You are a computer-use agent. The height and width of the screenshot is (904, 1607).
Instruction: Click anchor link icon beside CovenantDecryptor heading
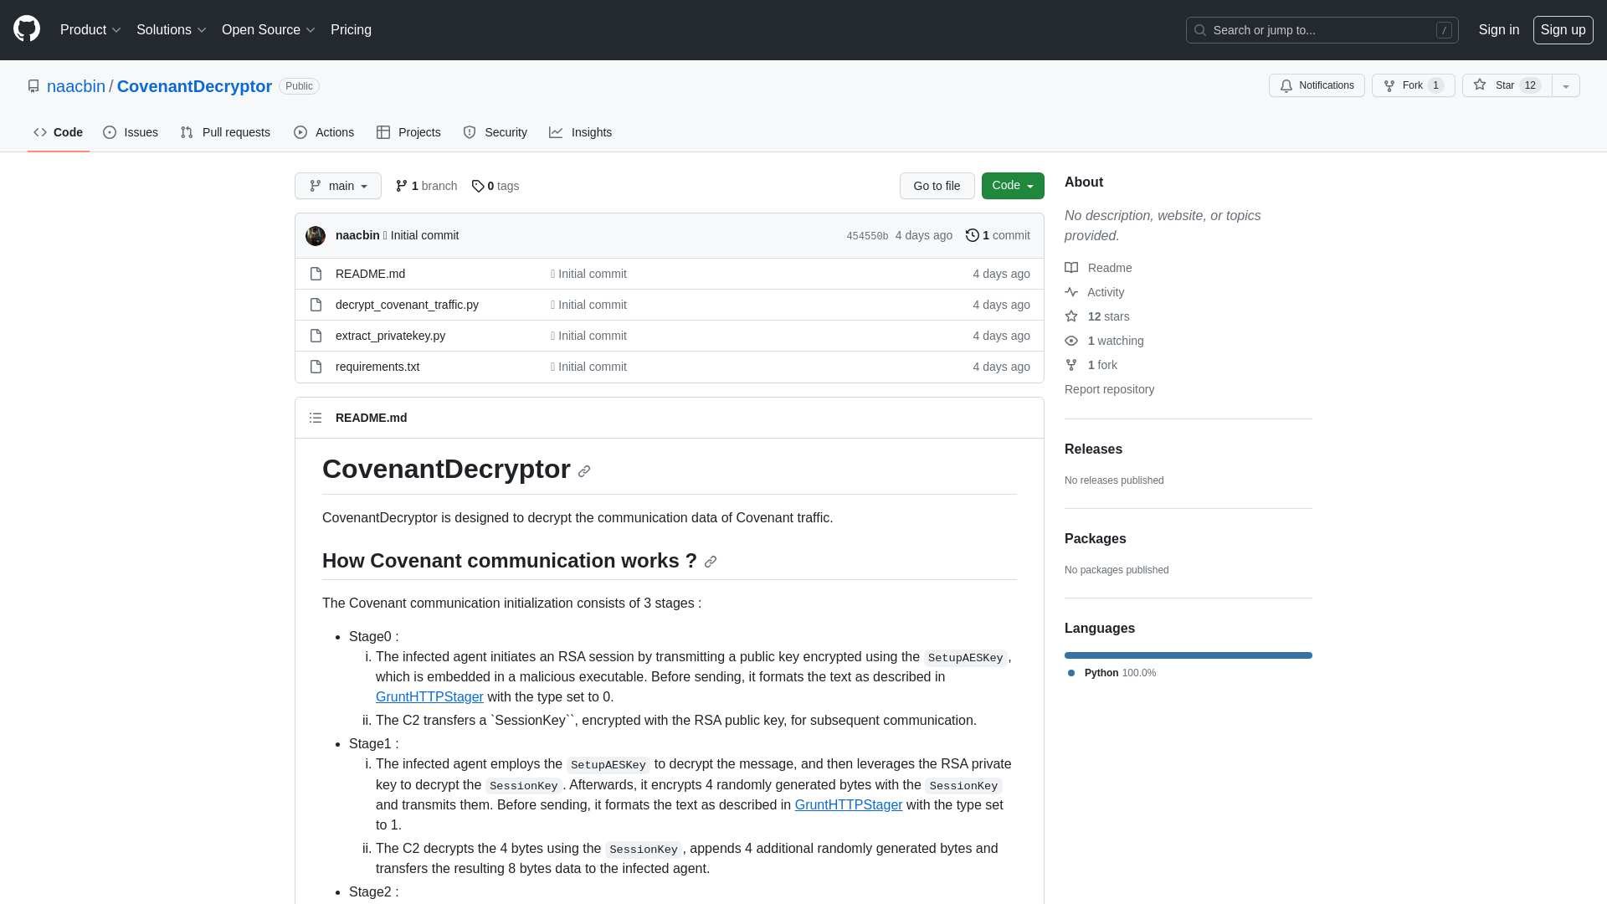pos(584,471)
